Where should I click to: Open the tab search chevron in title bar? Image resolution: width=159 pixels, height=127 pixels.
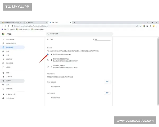(x=143, y=22)
